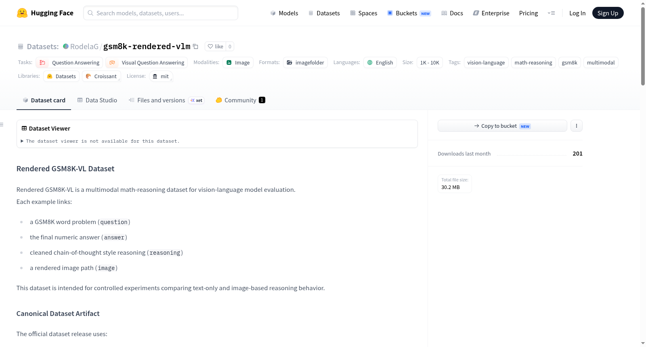
Task: Go to the Community tab
Action: [240, 100]
